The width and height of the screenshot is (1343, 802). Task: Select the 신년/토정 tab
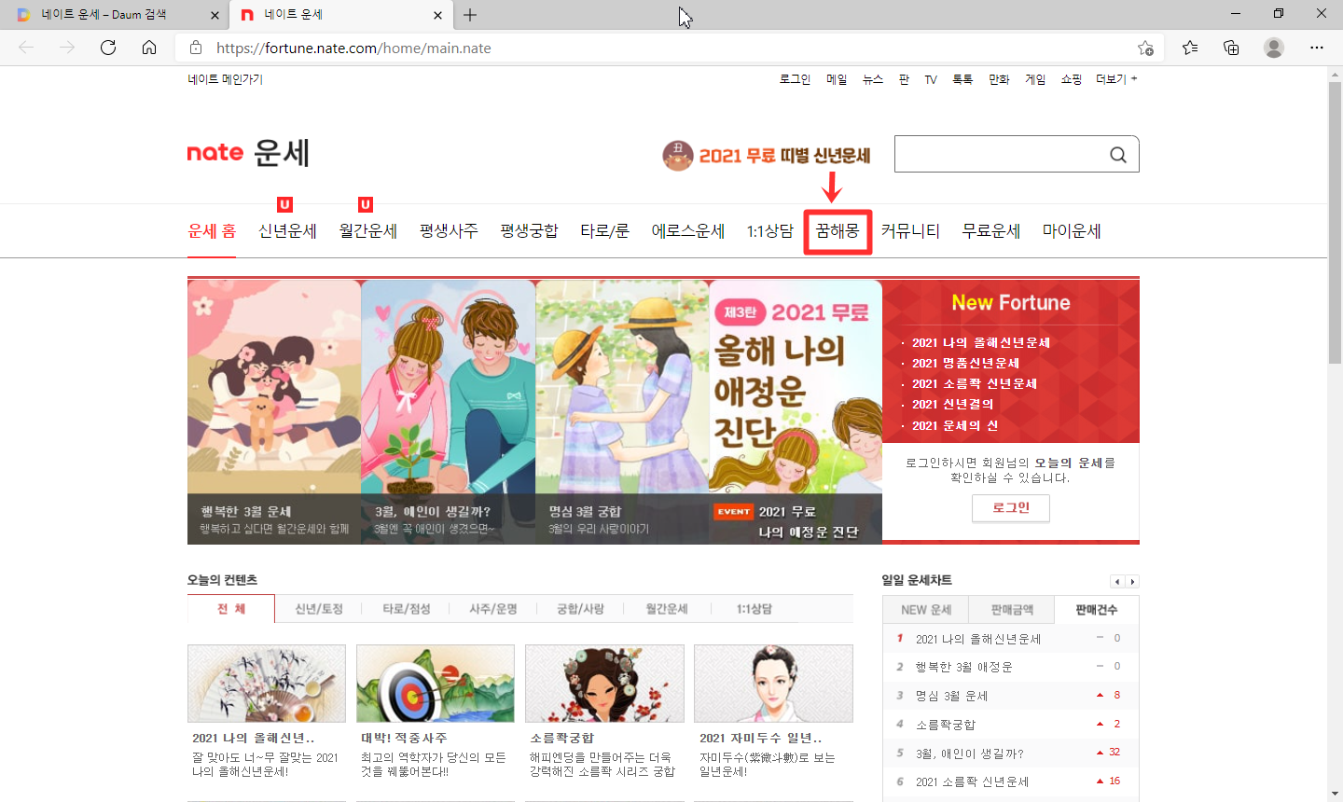pos(319,609)
